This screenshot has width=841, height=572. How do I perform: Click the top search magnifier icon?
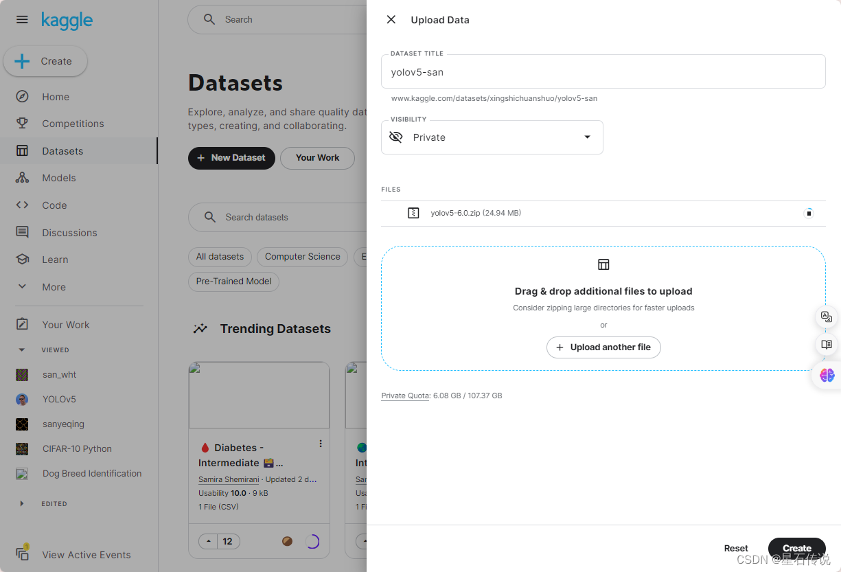coord(209,19)
